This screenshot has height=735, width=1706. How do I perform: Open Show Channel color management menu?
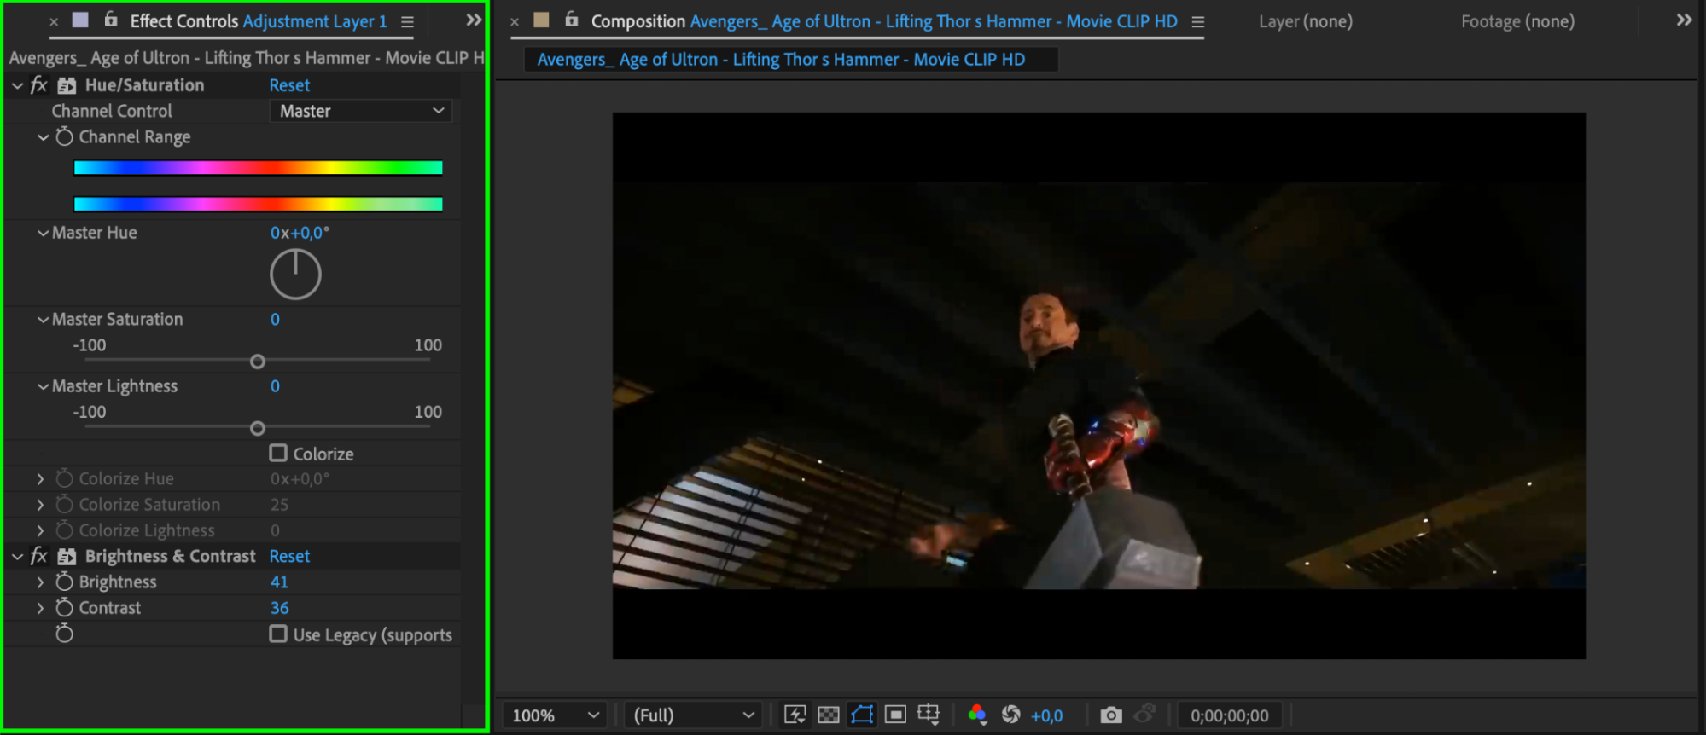[978, 715]
